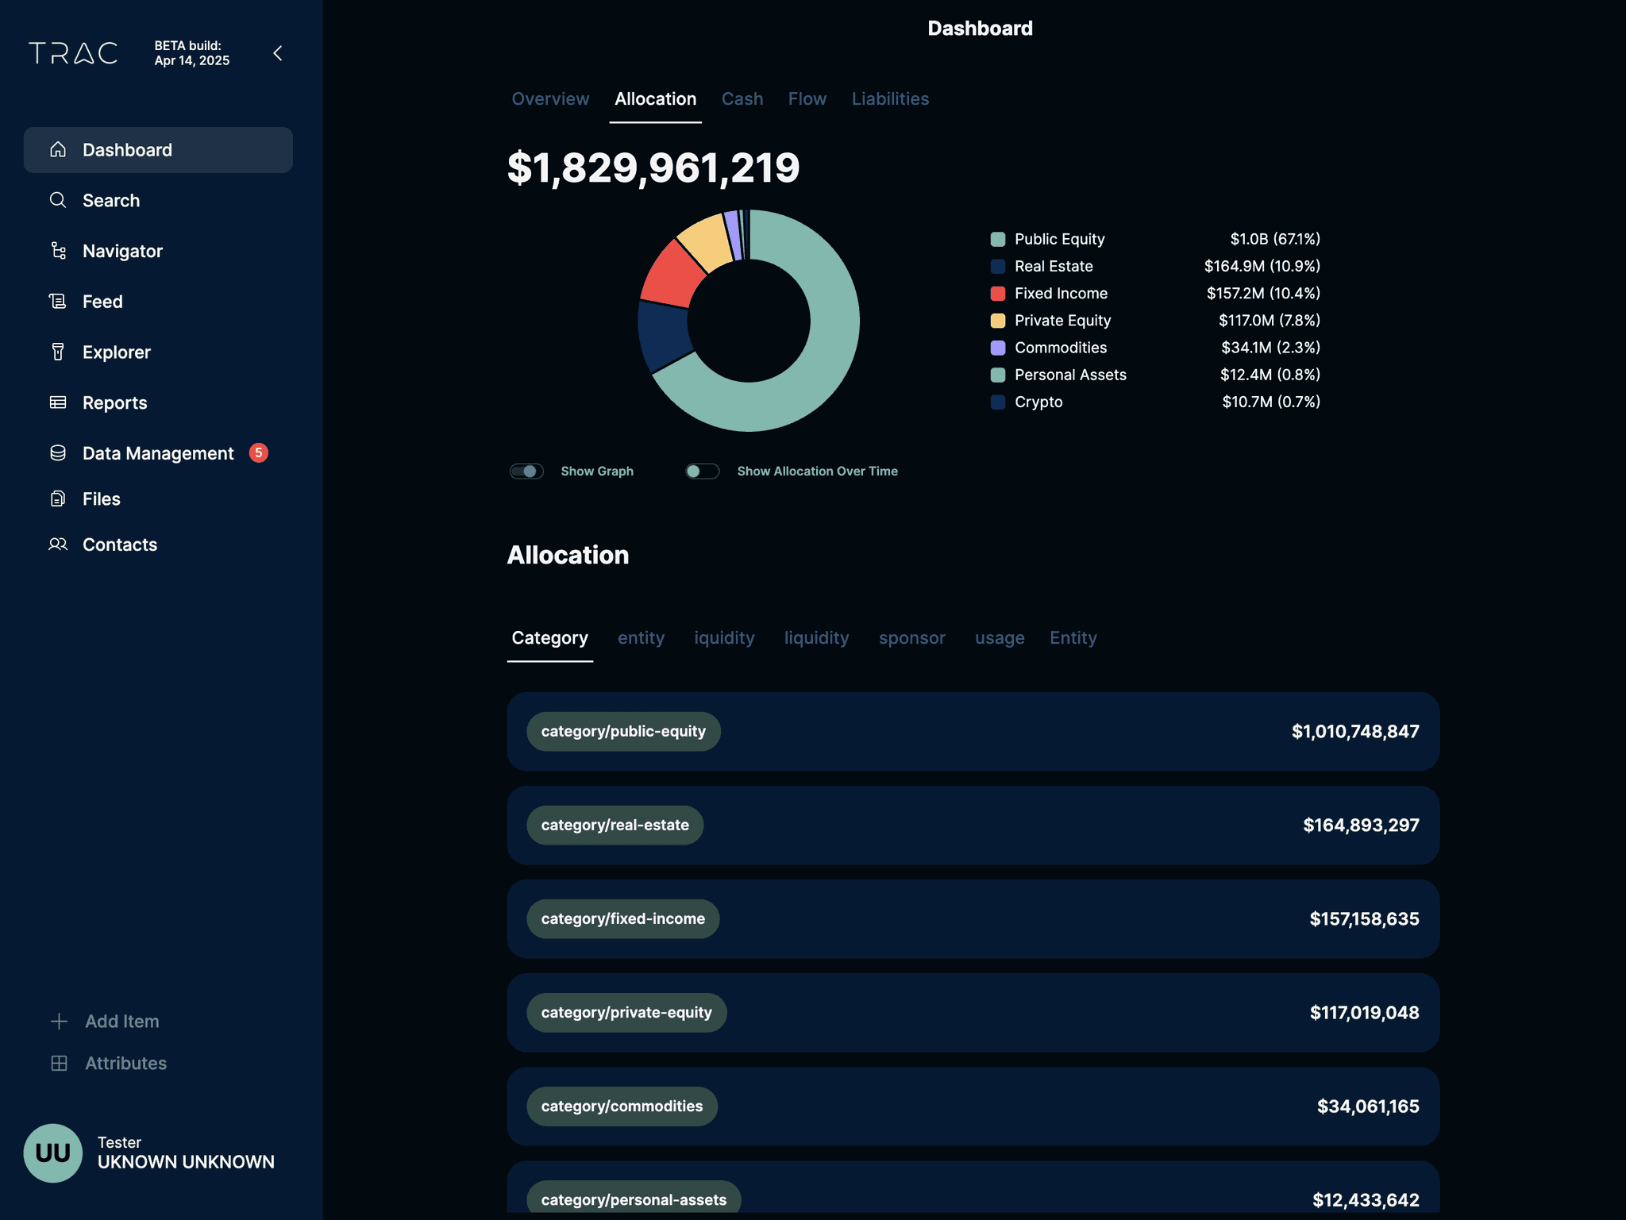Enable Show Allocation Over Time switch
This screenshot has width=1626, height=1220.
[702, 471]
